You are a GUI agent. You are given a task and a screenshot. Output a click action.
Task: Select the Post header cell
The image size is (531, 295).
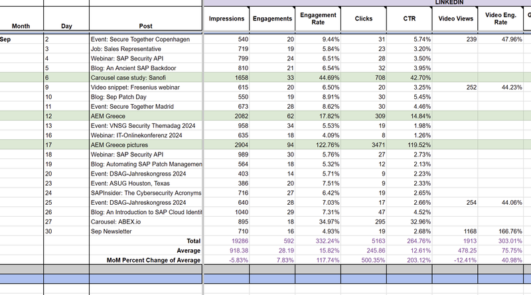(x=145, y=19)
